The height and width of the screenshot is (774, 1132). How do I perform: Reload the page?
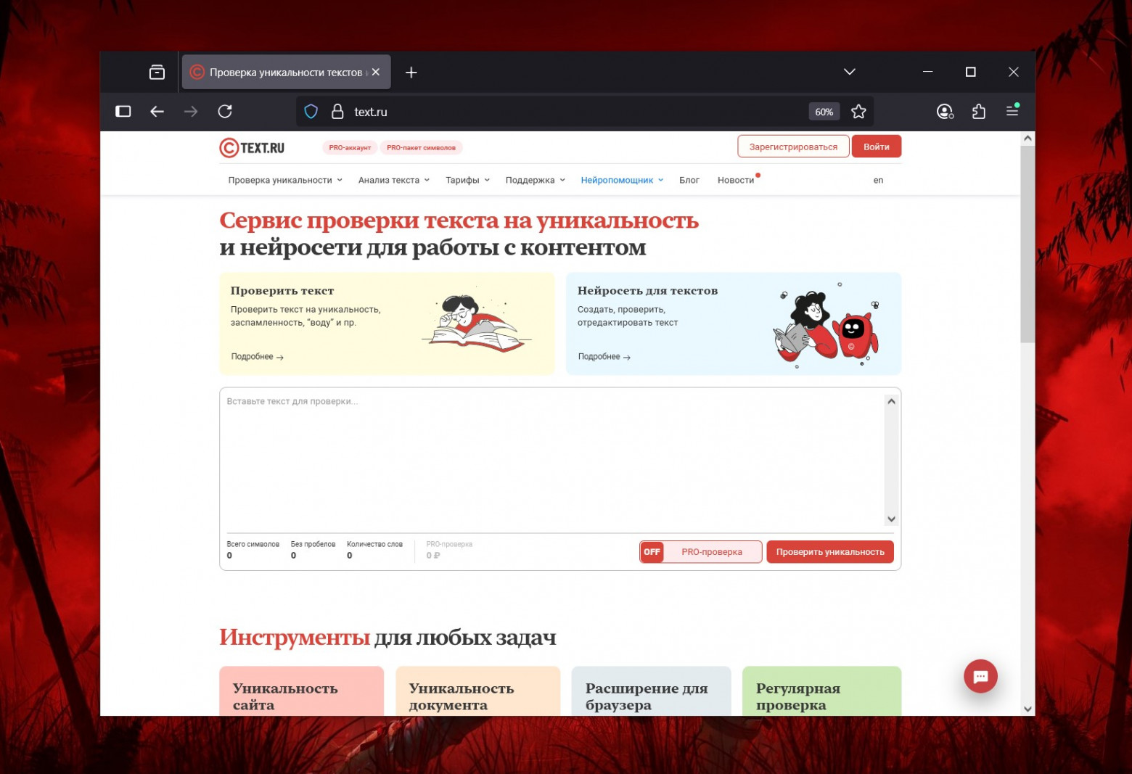pyautogui.click(x=225, y=111)
